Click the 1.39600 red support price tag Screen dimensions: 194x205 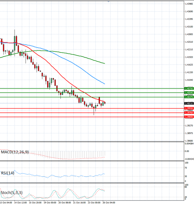(x=189, y=117)
